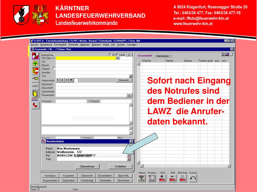Click the Einzelalarm. button
Image resolution: width=257 pixels, height=192 pixels.
click(105, 176)
